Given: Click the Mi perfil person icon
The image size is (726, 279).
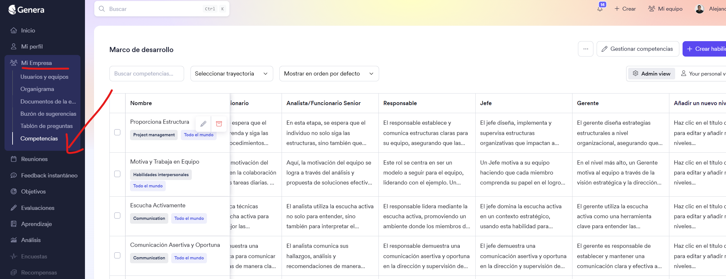Looking at the screenshot, I should coord(14,47).
